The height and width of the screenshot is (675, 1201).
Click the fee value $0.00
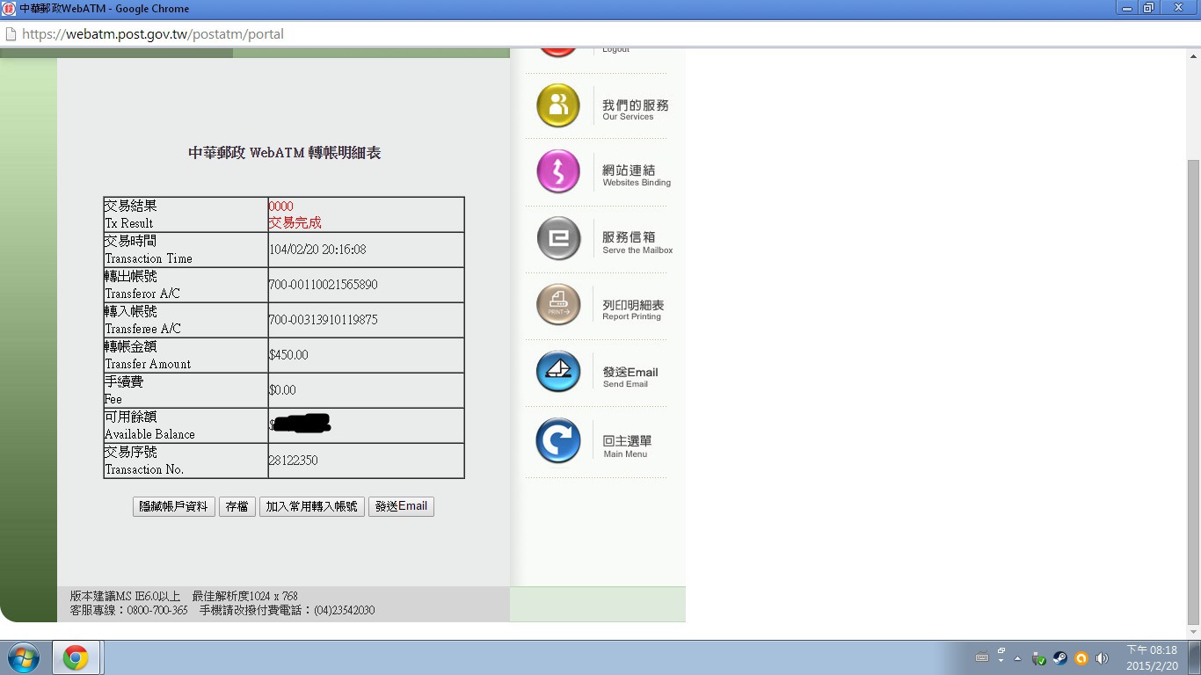[282, 390]
